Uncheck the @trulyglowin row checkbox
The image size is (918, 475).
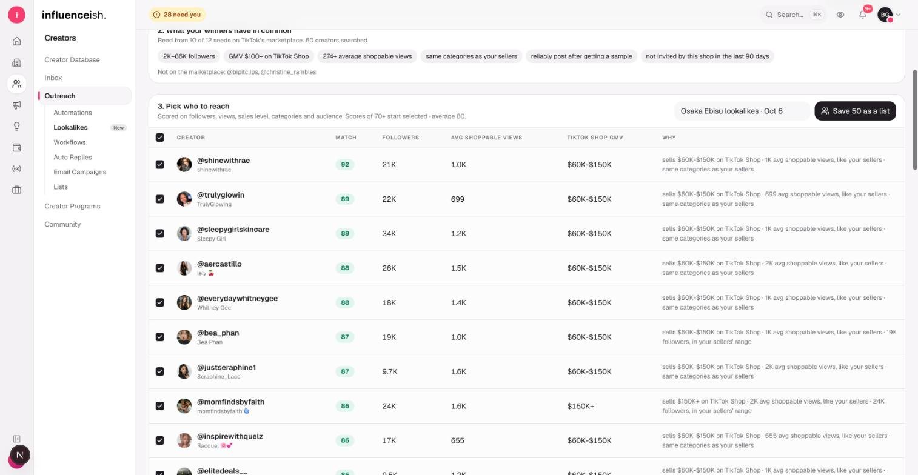click(160, 199)
